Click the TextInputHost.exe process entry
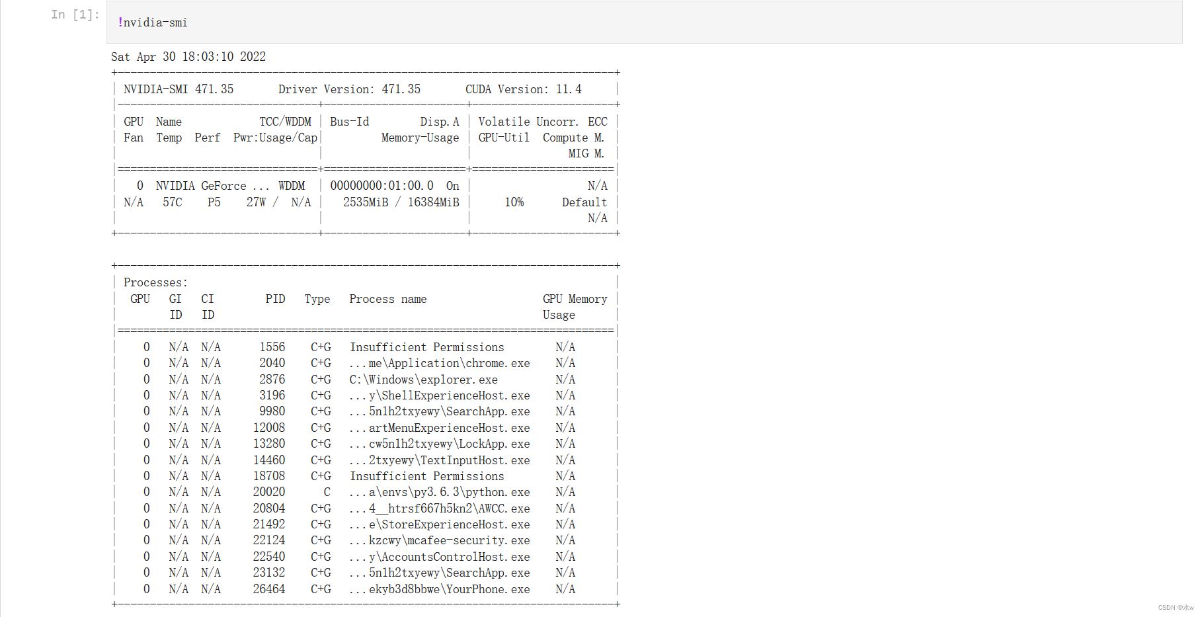Image resolution: width=1204 pixels, height=617 pixels. (438, 460)
